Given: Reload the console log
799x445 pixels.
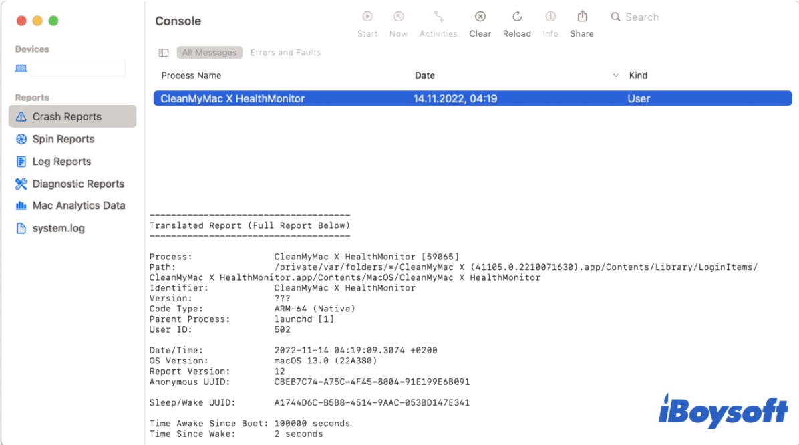Looking at the screenshot, I should click(516, 17).
